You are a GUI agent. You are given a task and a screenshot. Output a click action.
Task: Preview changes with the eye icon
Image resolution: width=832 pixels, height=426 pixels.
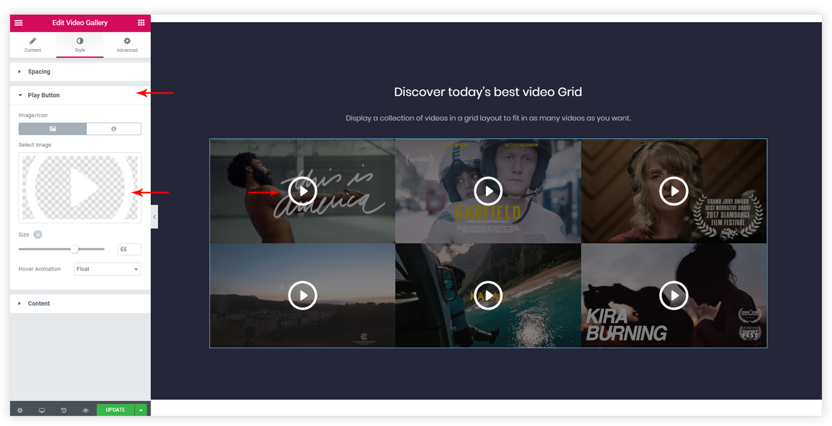[x=85, y=410]
